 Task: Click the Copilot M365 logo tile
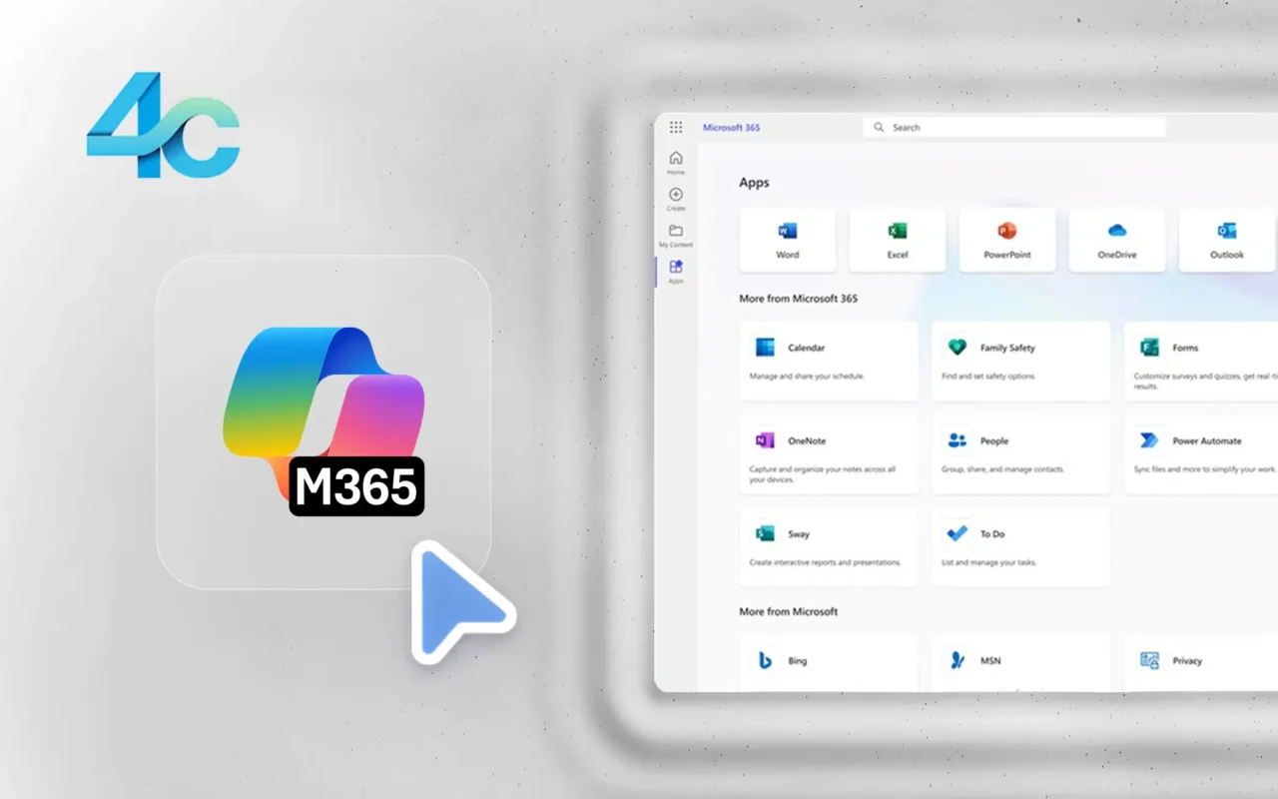(x=323, y=421)
